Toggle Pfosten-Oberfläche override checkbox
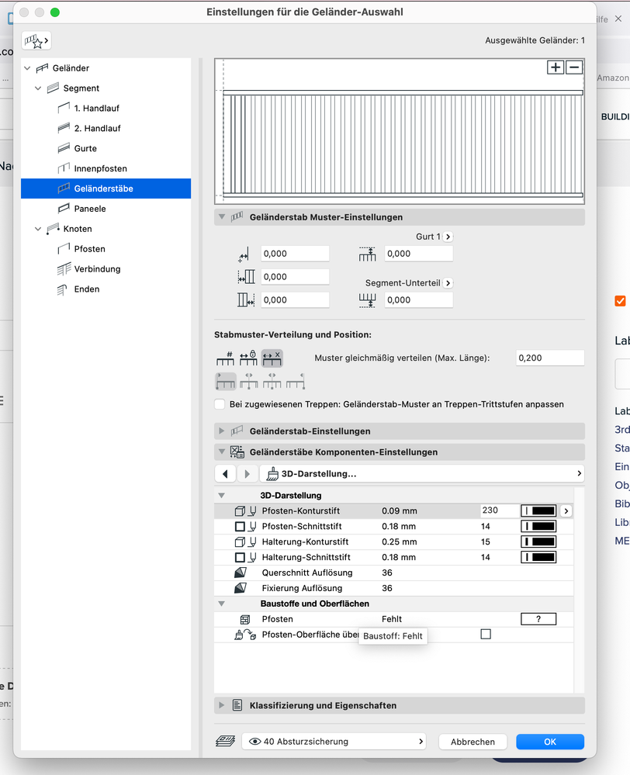 (486, 634)
